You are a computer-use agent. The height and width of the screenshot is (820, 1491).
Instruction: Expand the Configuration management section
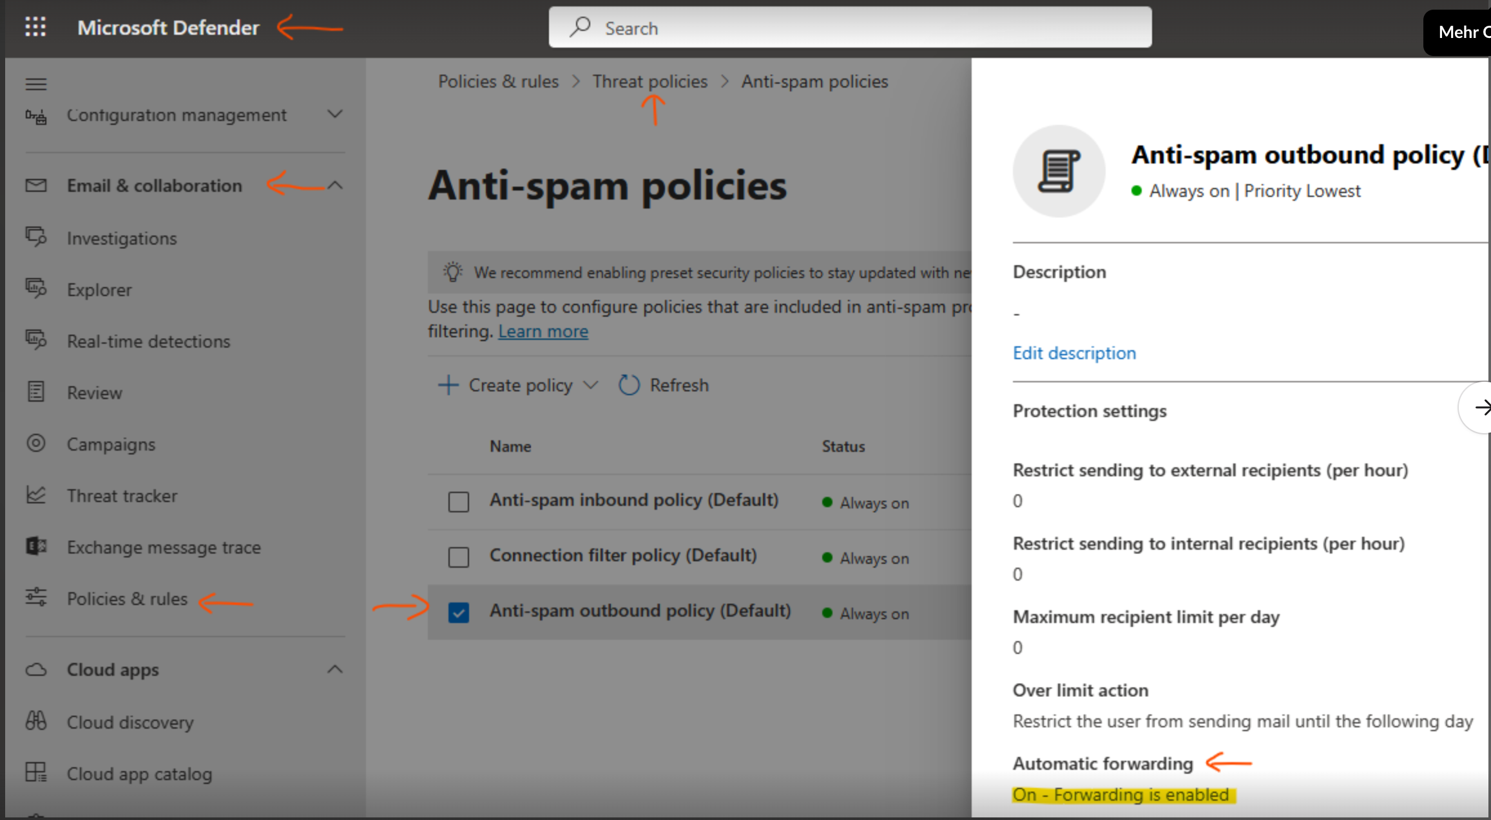[334, 115]
